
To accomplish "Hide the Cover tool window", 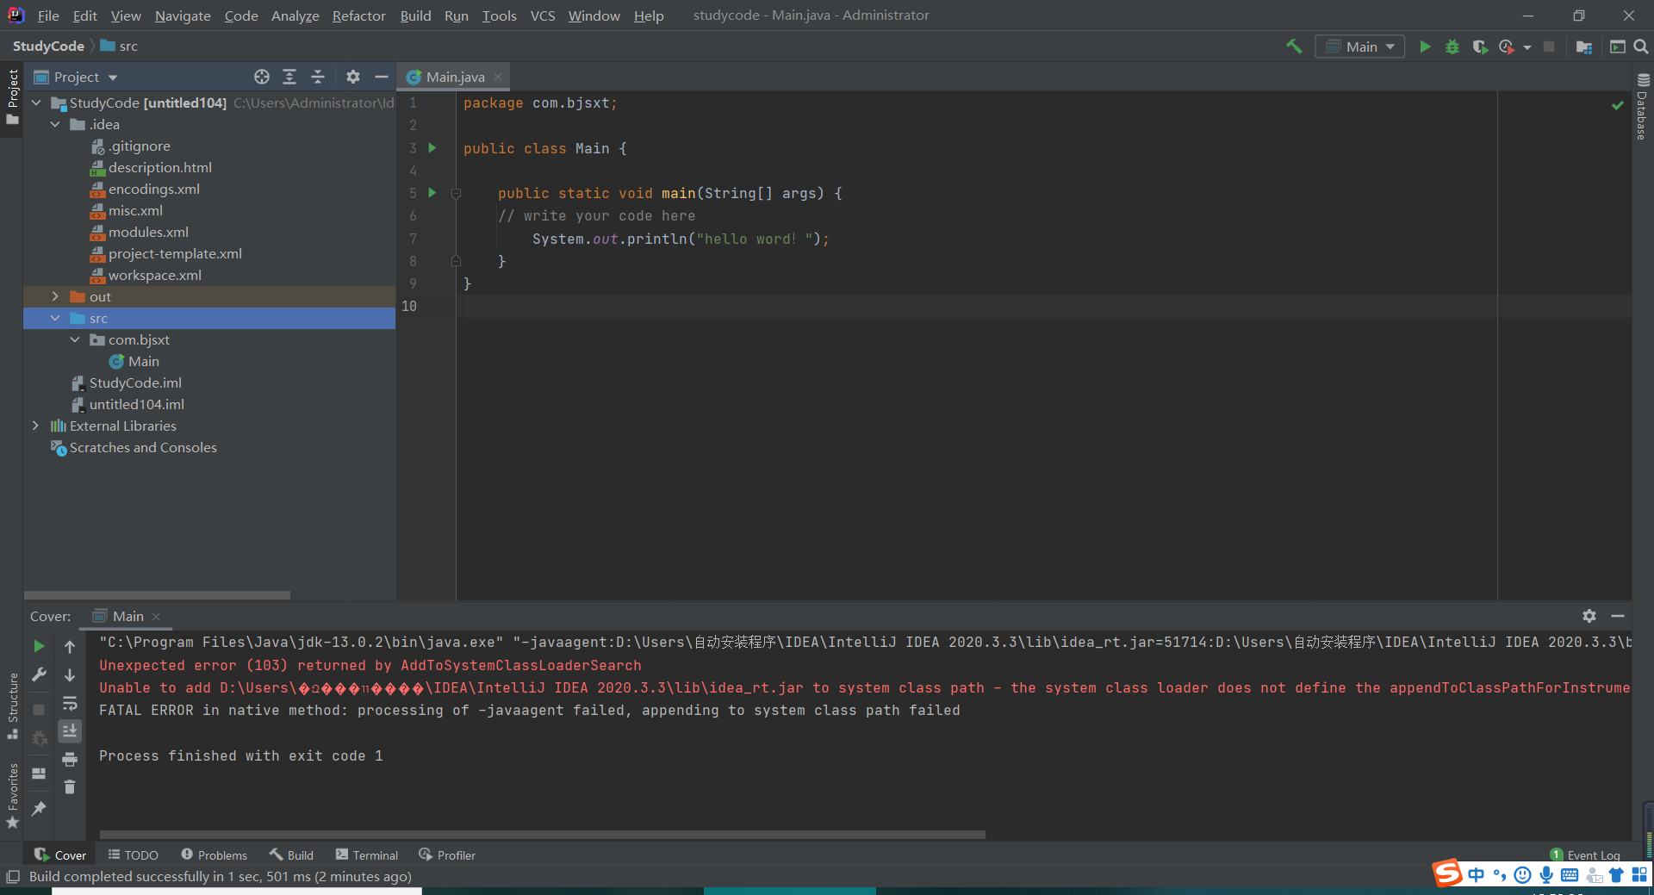I will (1618, 616).
